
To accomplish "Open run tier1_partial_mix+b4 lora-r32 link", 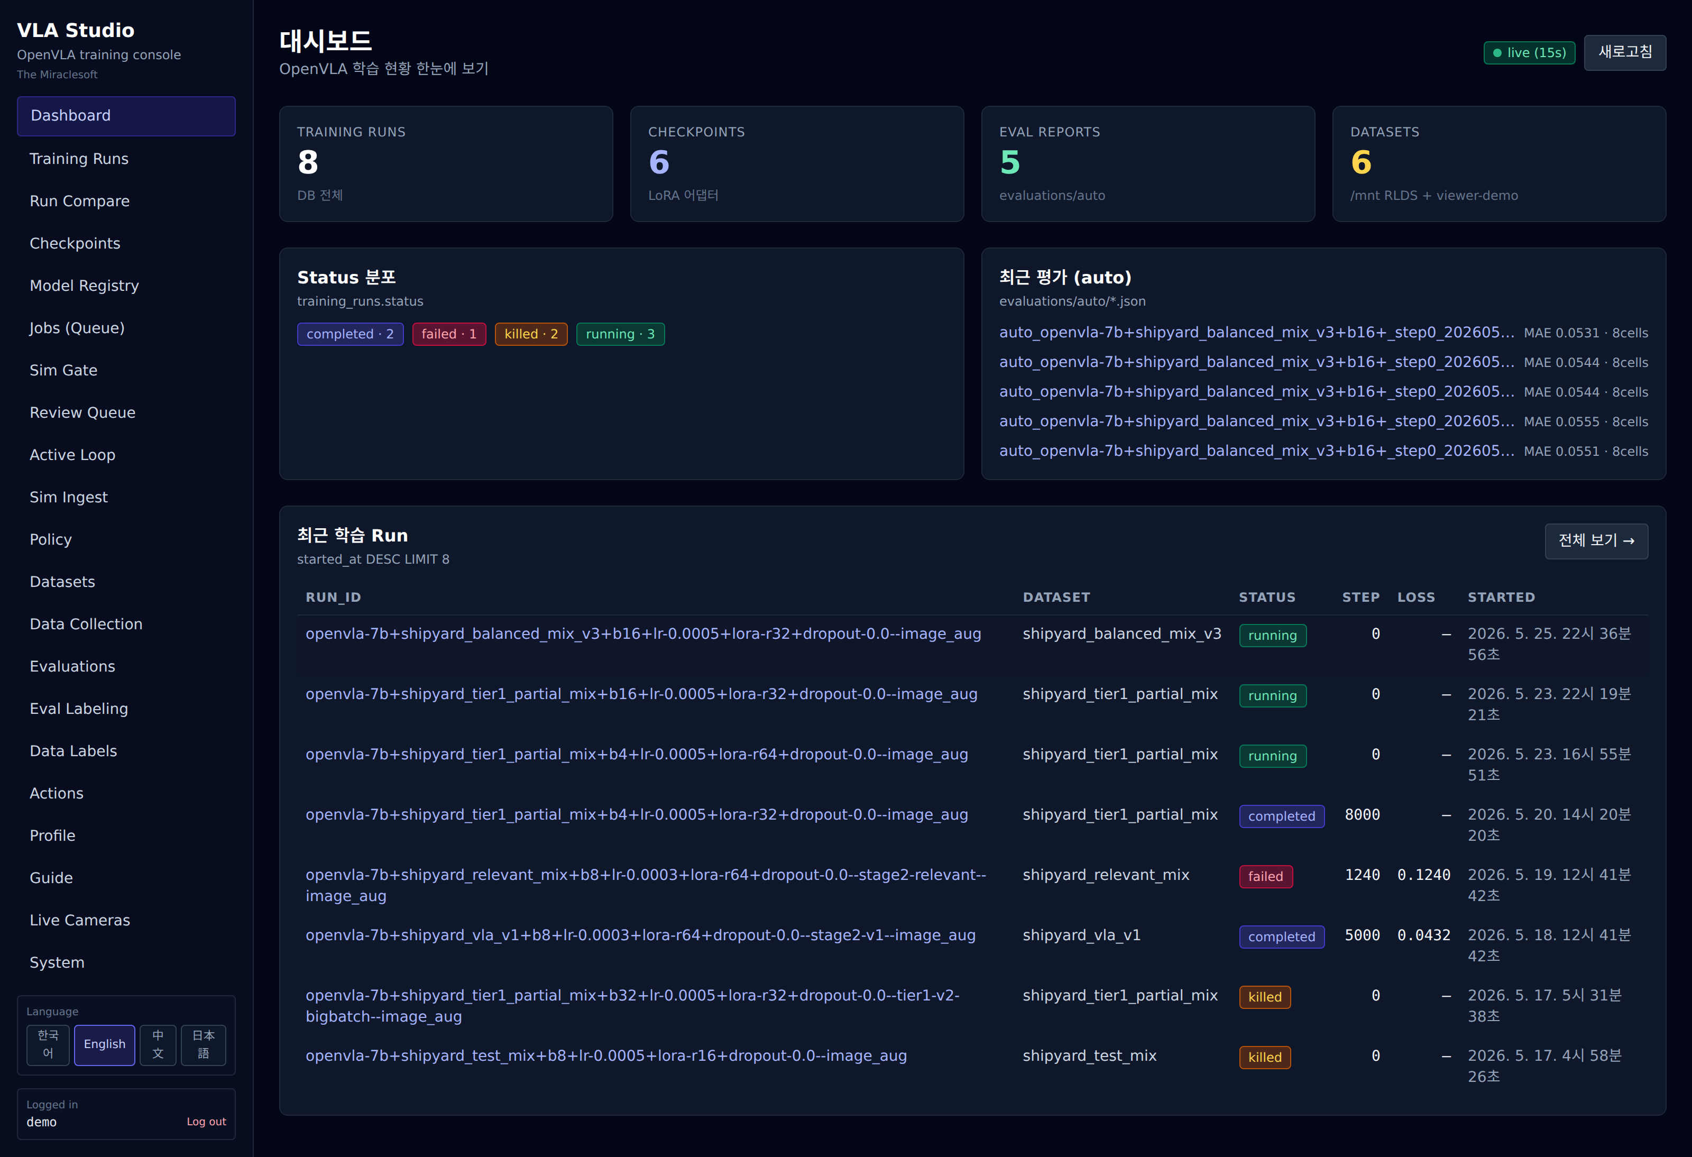I will pyautogui.click(x=637, y=815).
